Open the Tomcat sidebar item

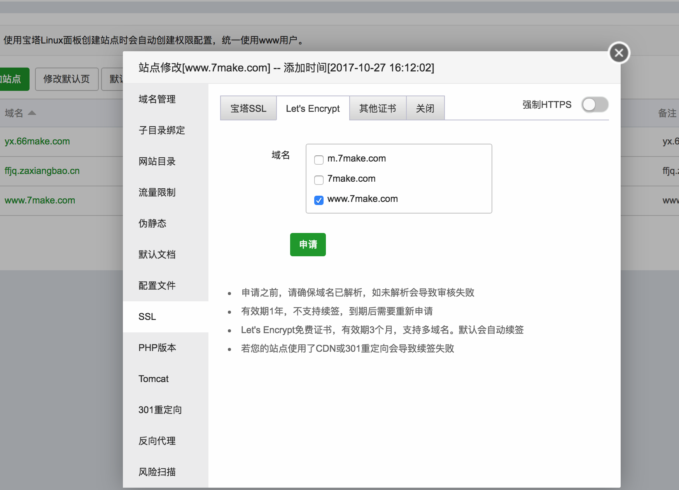[x=154, y=379]
